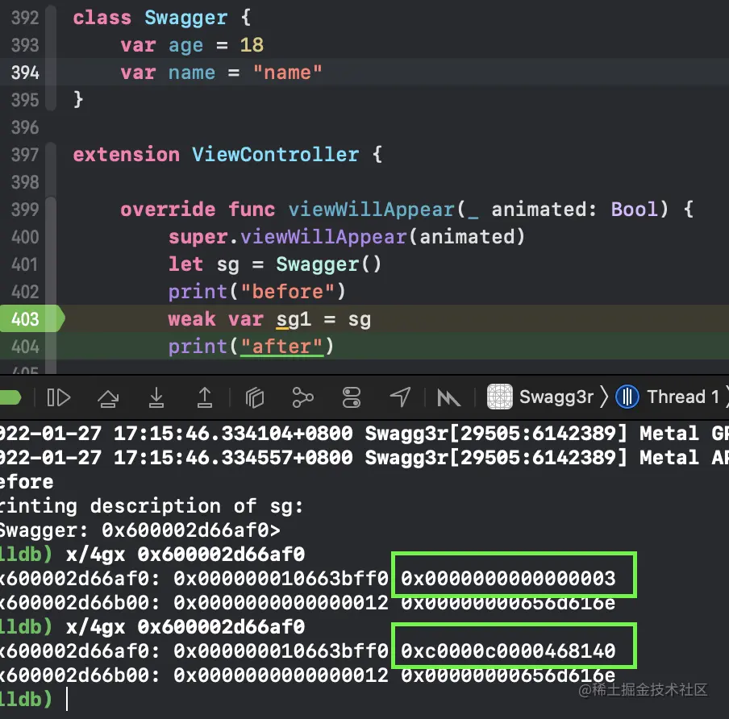Viewport: 729px width, 719px height.
Task: Toggle the breakpoint on line 403
Action: coord(31,319)
